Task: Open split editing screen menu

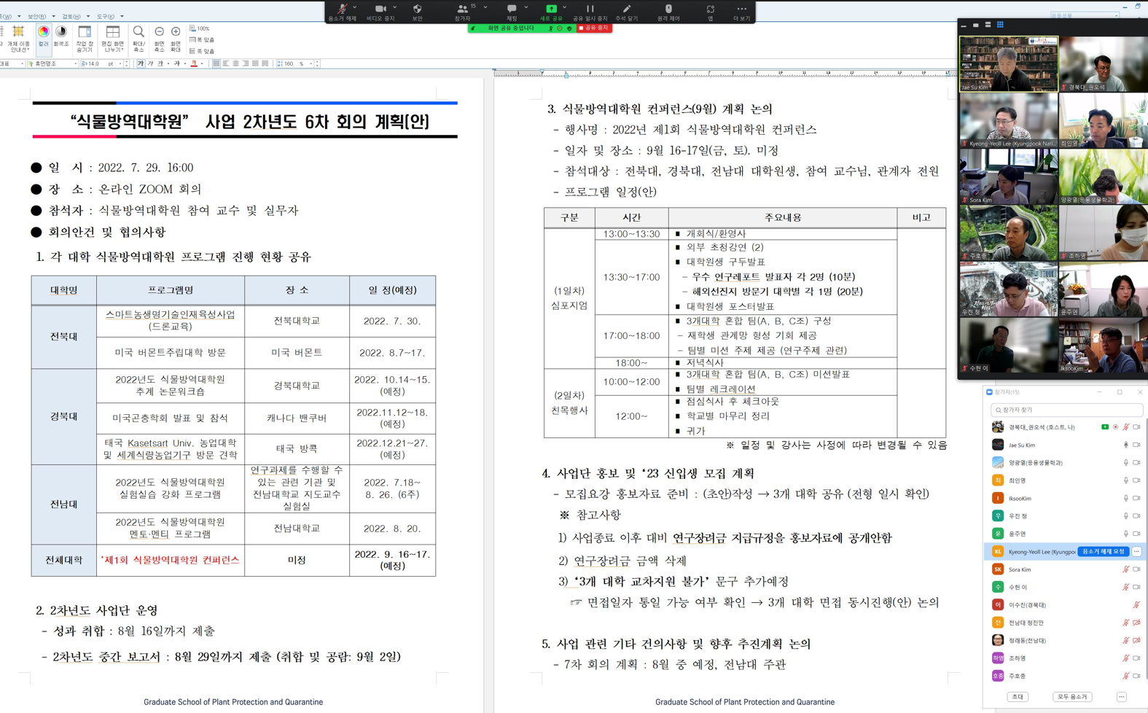Action: coord(112,39)
